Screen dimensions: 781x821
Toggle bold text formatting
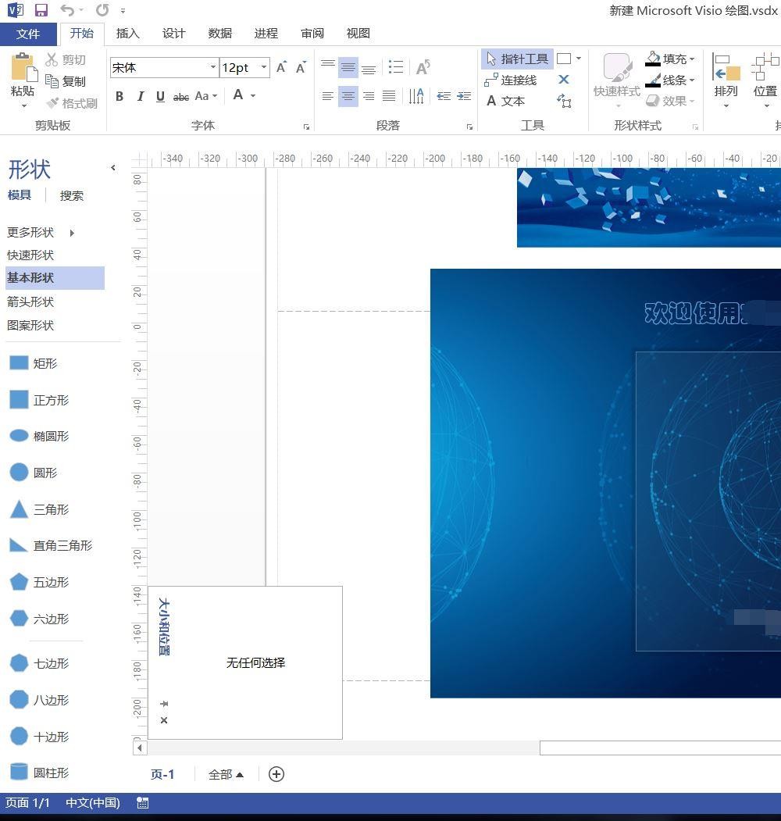coord(119,96)
